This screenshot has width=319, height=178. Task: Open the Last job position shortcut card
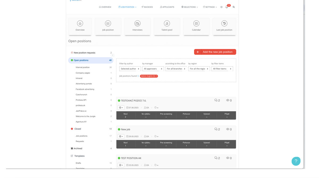[224, 26]
